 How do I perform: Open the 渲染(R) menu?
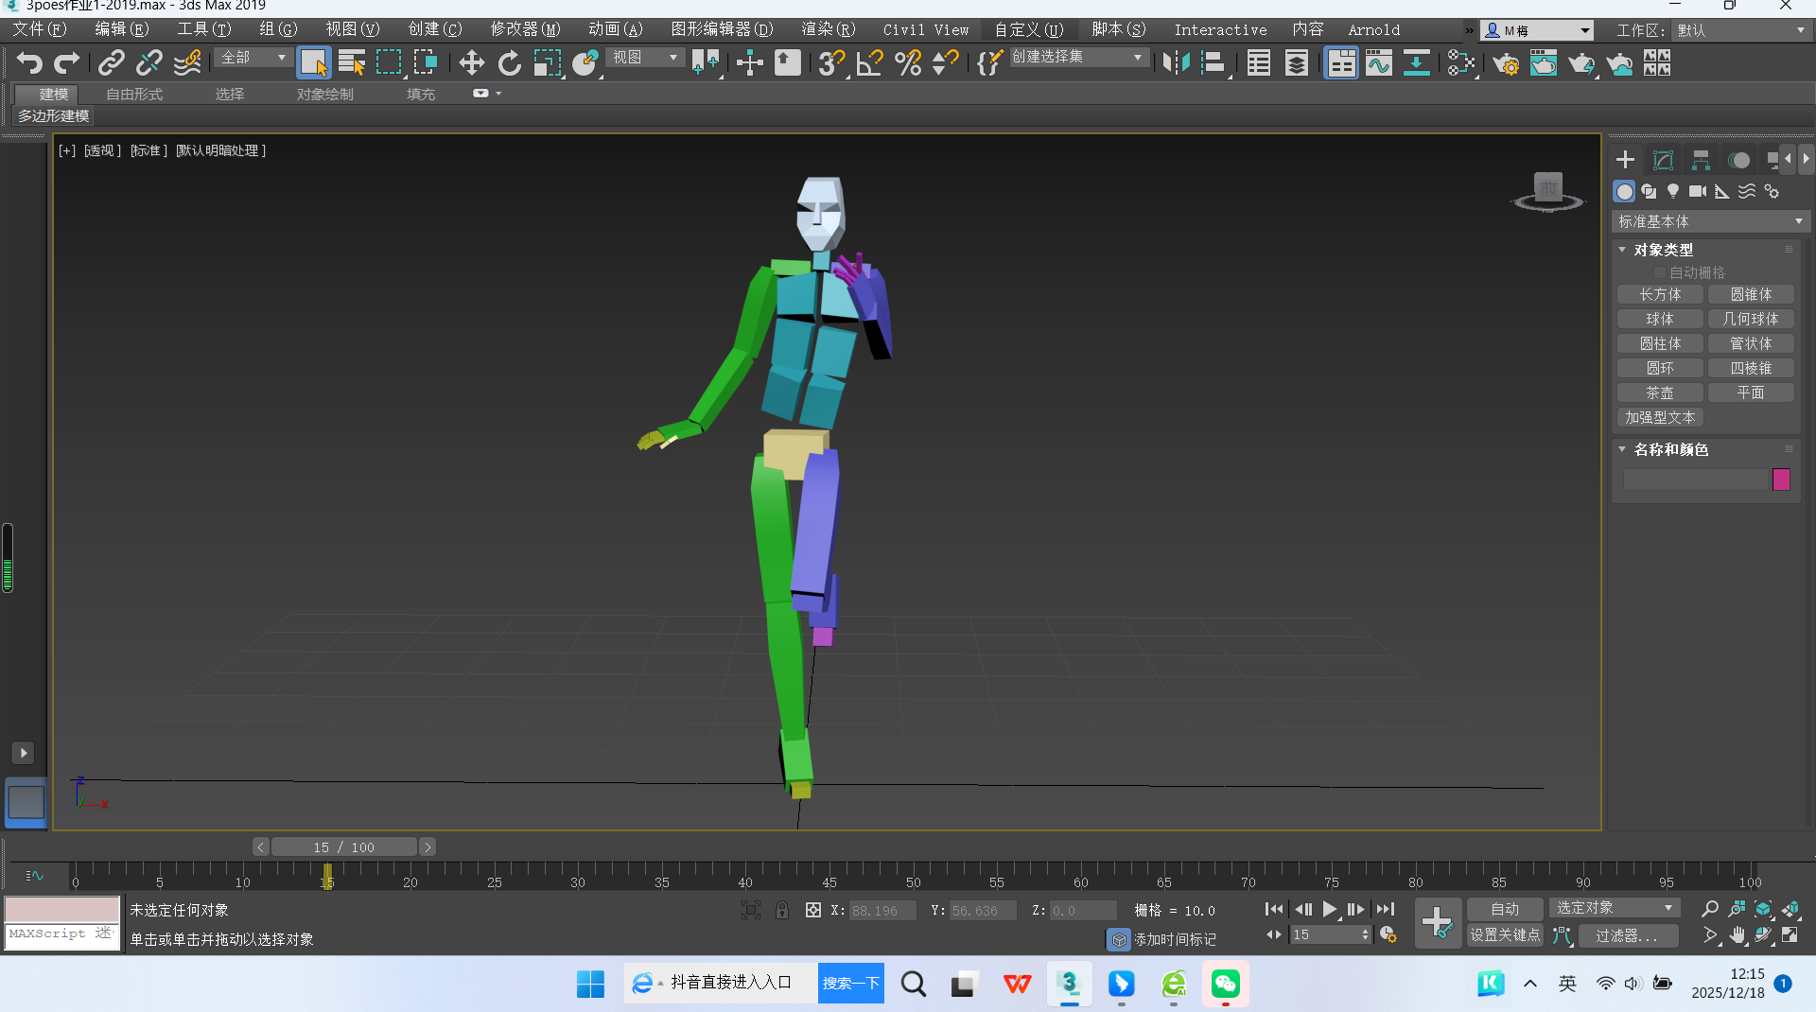coord(828,29)
